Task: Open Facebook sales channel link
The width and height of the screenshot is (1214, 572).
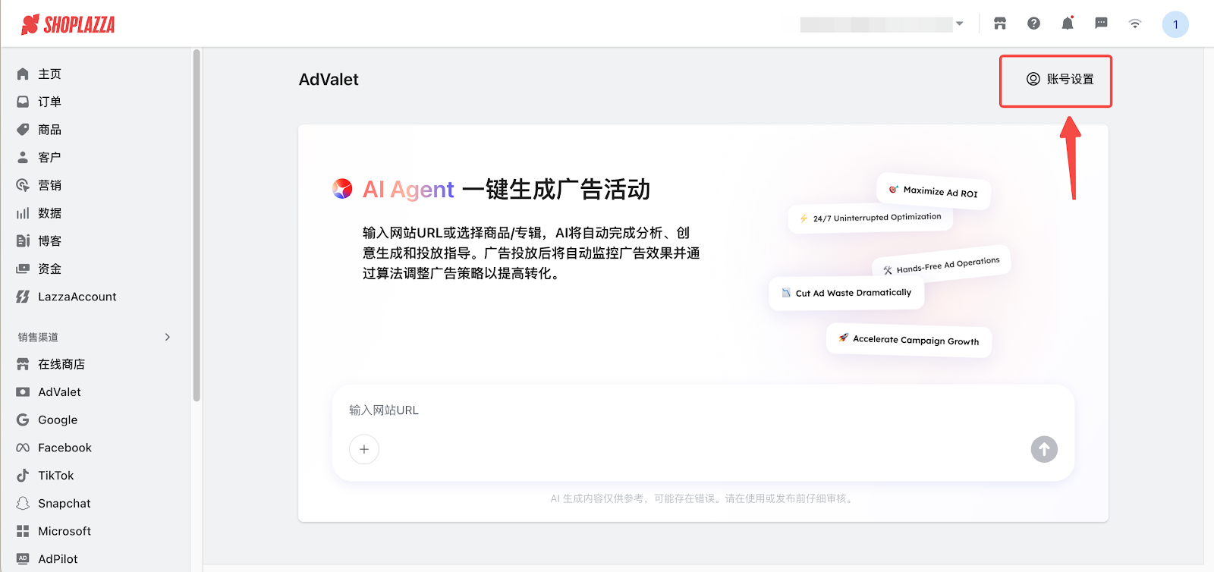Action: pyautogui.click(x=64, y=448)
